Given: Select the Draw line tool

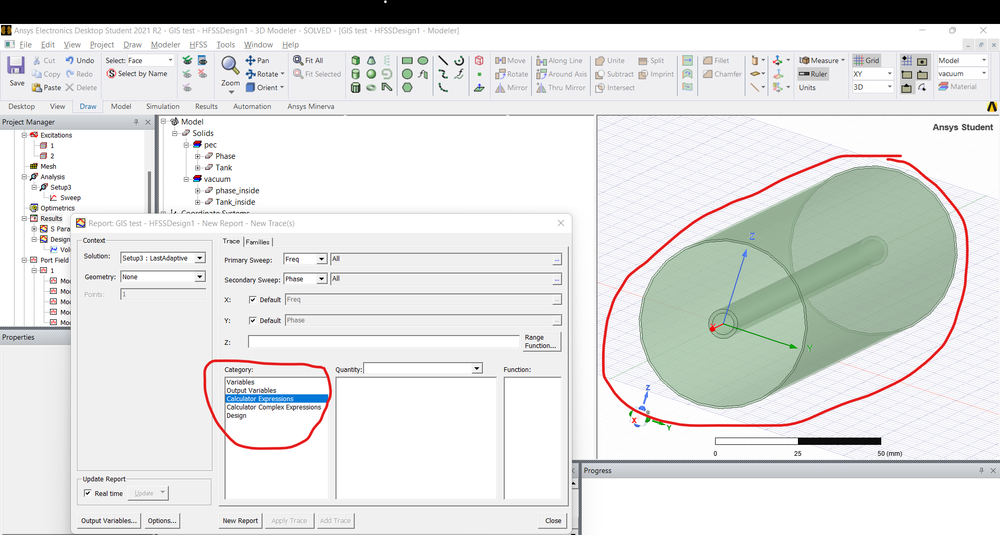Looking at the screenshot, I should [443, 60].
